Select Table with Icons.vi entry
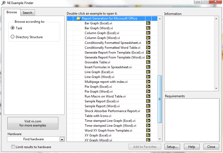The height and width of the screenshot is (153, 223). (98, 116)
